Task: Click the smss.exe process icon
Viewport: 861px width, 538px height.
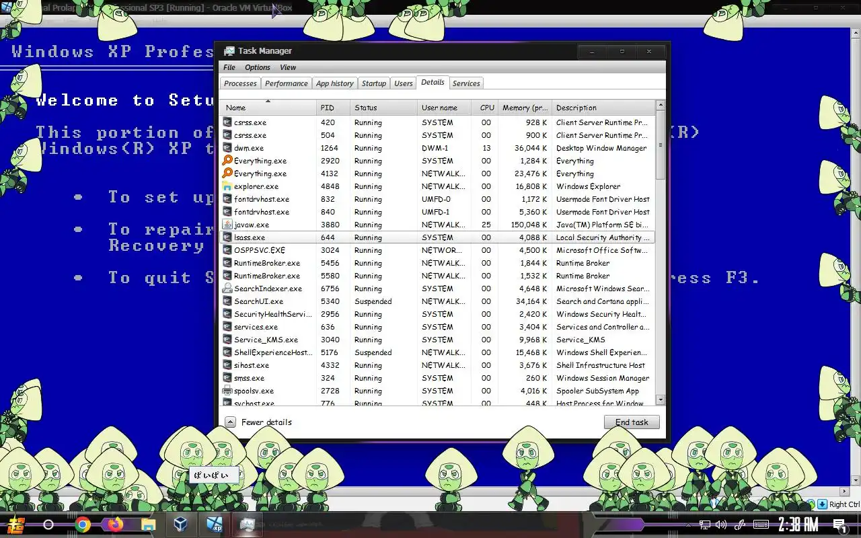Action: (227, 378)
